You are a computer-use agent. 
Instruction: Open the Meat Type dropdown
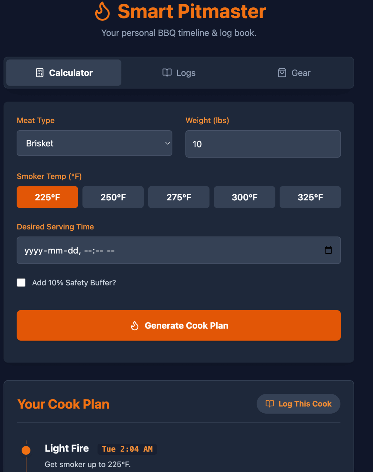point(94,143)
